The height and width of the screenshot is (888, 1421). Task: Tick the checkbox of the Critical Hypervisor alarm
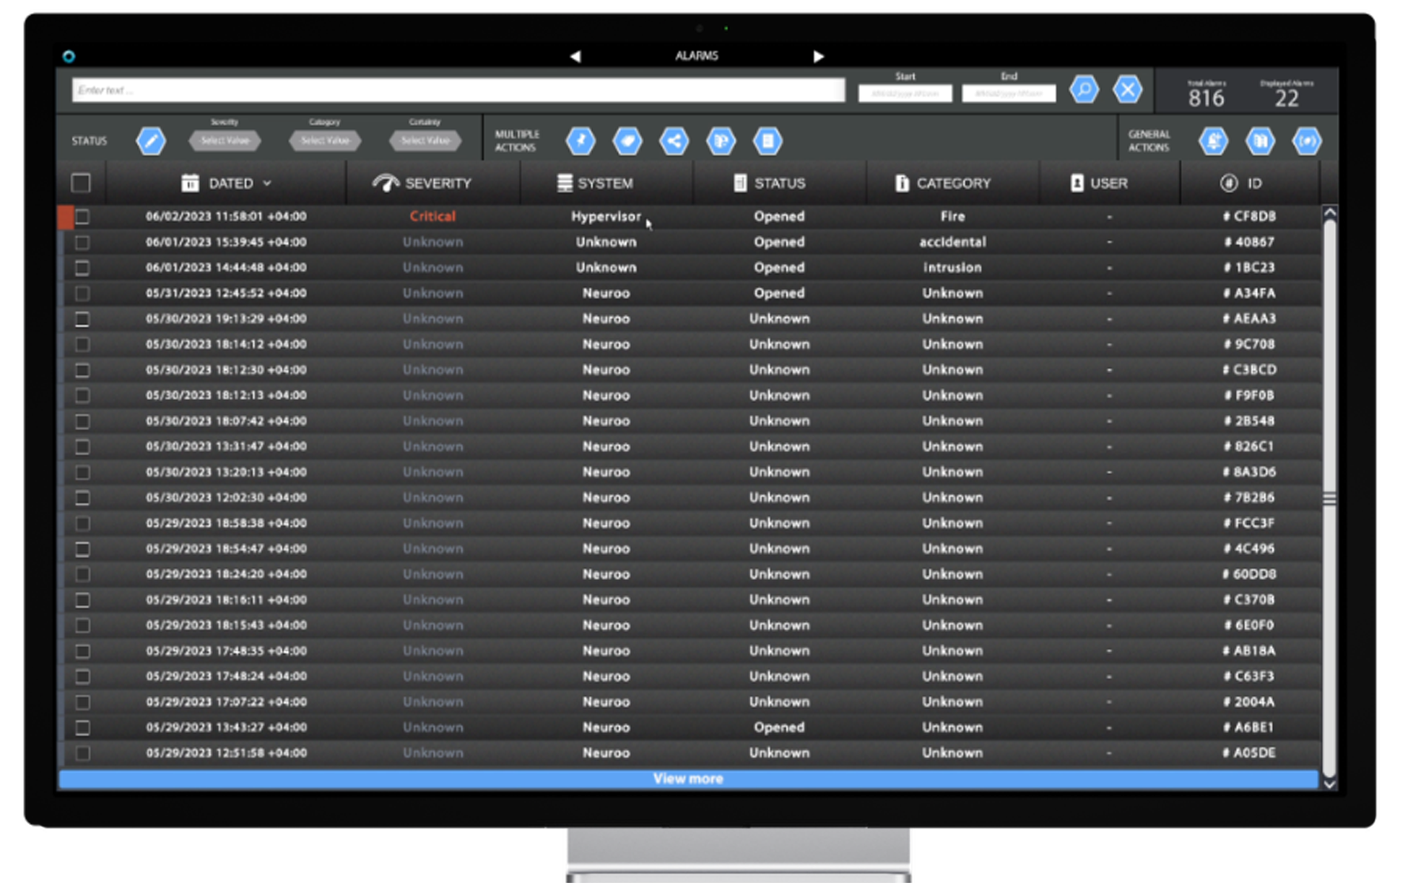coord(83,216)
